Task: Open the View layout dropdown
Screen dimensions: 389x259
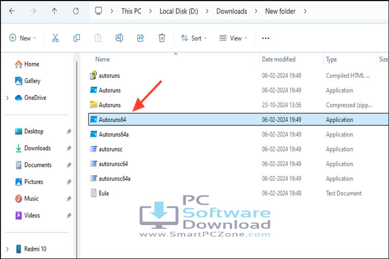Action: click(x=233, y=38)
